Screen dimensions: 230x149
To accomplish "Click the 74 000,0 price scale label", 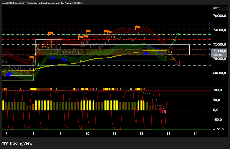I will (x=219, y=30).
